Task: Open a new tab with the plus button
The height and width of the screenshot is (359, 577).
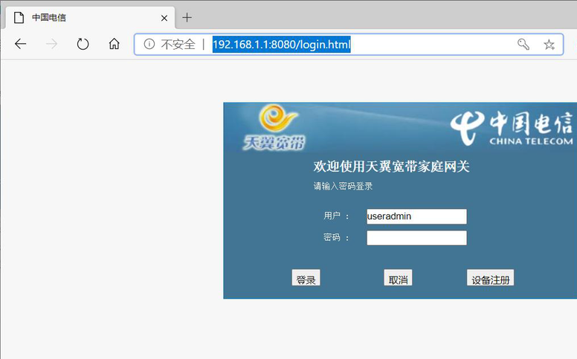Action: pyautogui.click(x=187, y=17)
